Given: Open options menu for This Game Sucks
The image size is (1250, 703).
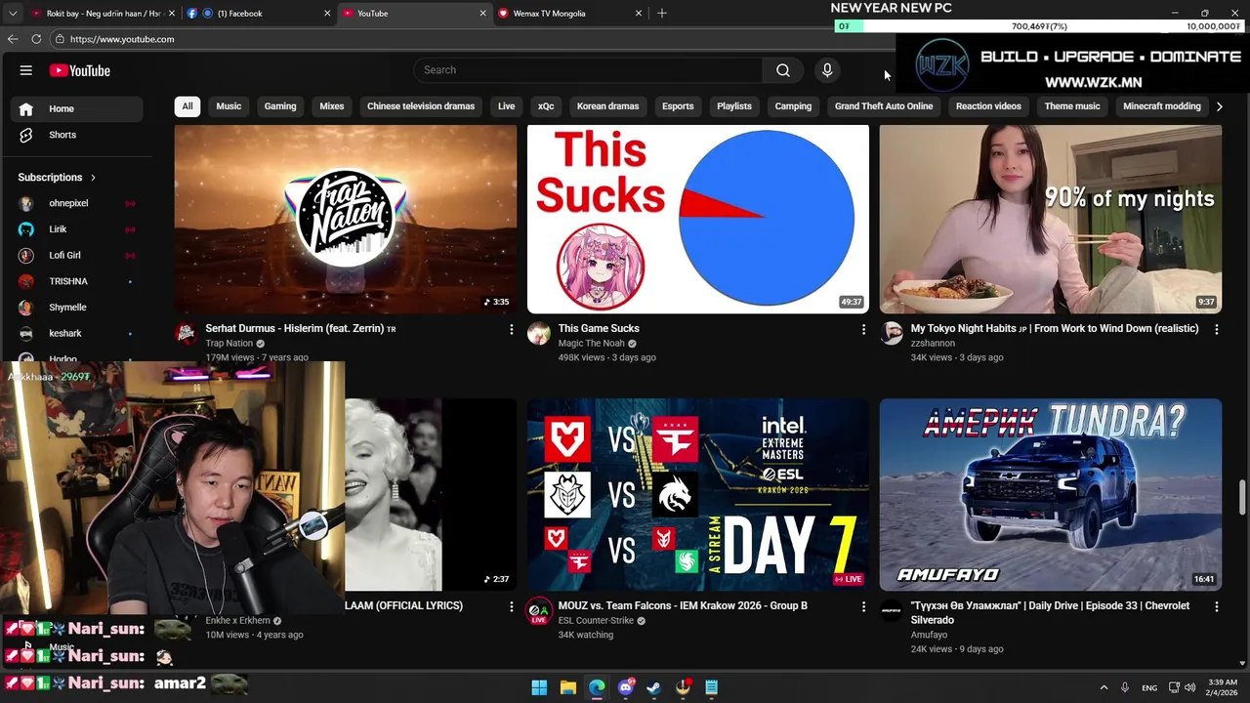Looking at the screenshot, I should click(x=863, y=330).
